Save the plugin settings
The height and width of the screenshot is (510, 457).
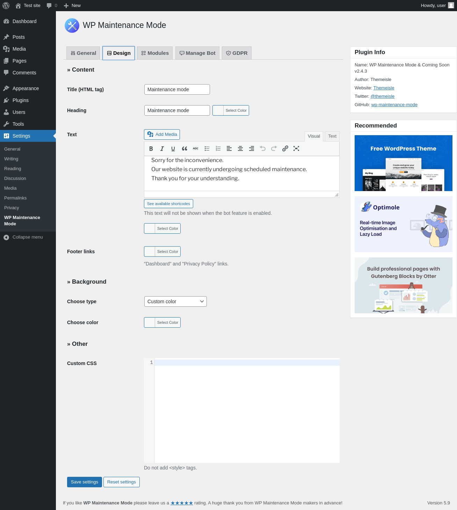point(85,482)
